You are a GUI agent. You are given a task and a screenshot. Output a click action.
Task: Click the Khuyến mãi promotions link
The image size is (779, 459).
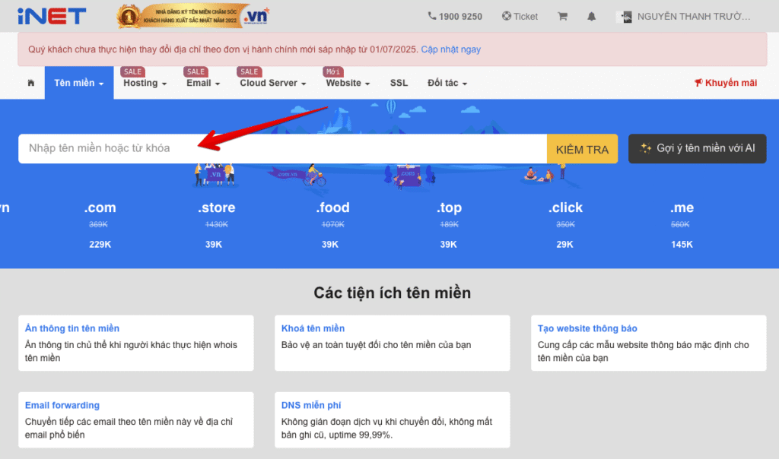click(726, 83)
